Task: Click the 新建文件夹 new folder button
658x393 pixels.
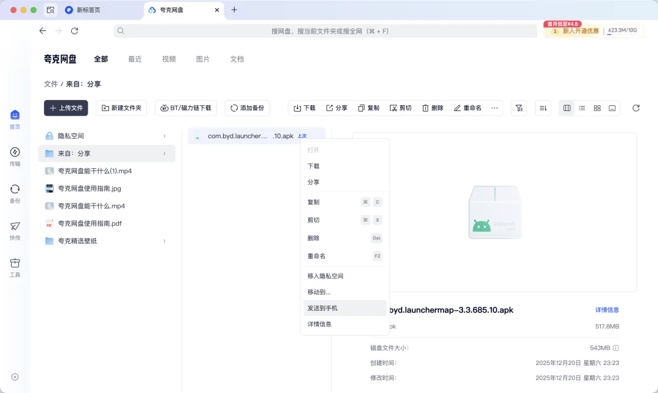Action: pos(122,108)
